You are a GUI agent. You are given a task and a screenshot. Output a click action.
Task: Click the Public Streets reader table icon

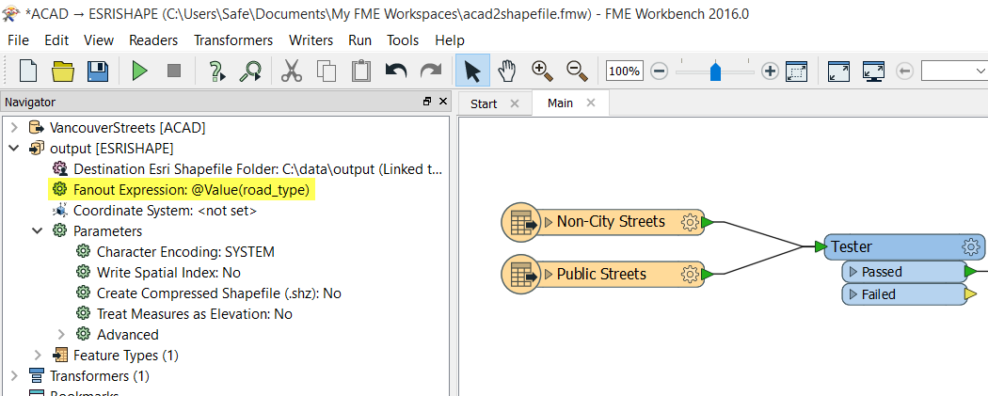[521, 275]
